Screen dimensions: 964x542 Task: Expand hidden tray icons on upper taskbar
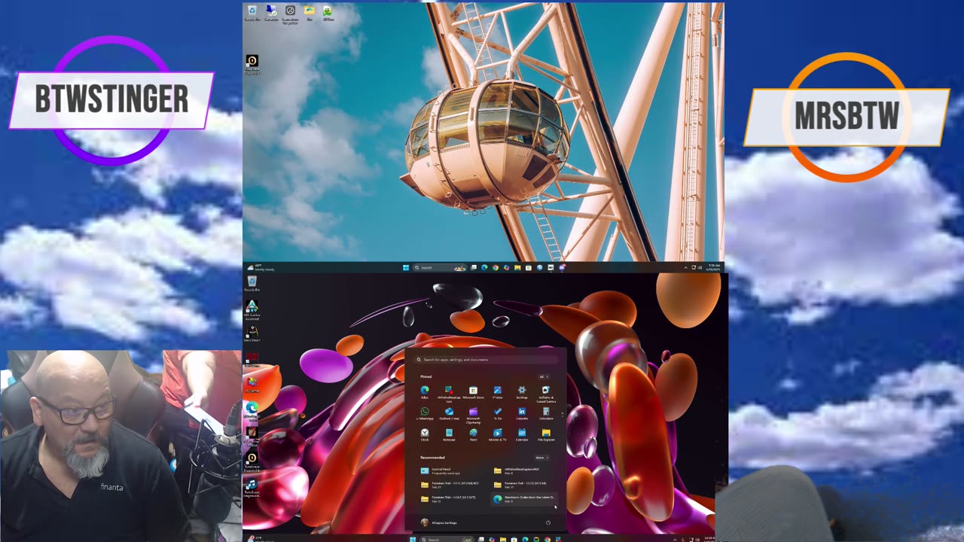click(685, 267)
